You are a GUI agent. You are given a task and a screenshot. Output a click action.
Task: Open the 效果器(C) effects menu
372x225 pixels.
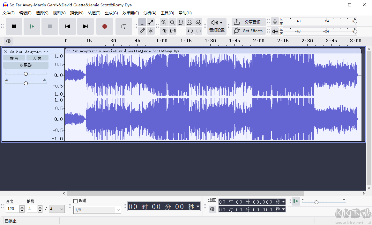coord(131,13)
